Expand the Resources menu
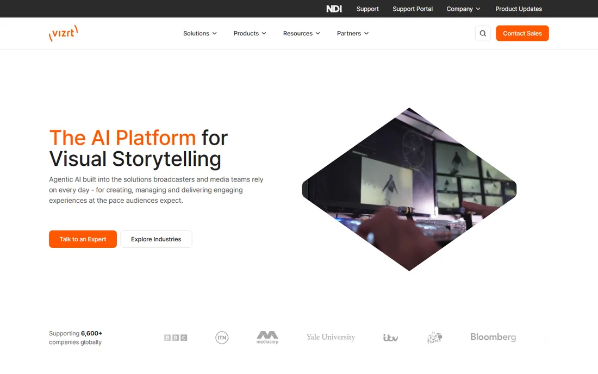 click(x=301, y=33)
